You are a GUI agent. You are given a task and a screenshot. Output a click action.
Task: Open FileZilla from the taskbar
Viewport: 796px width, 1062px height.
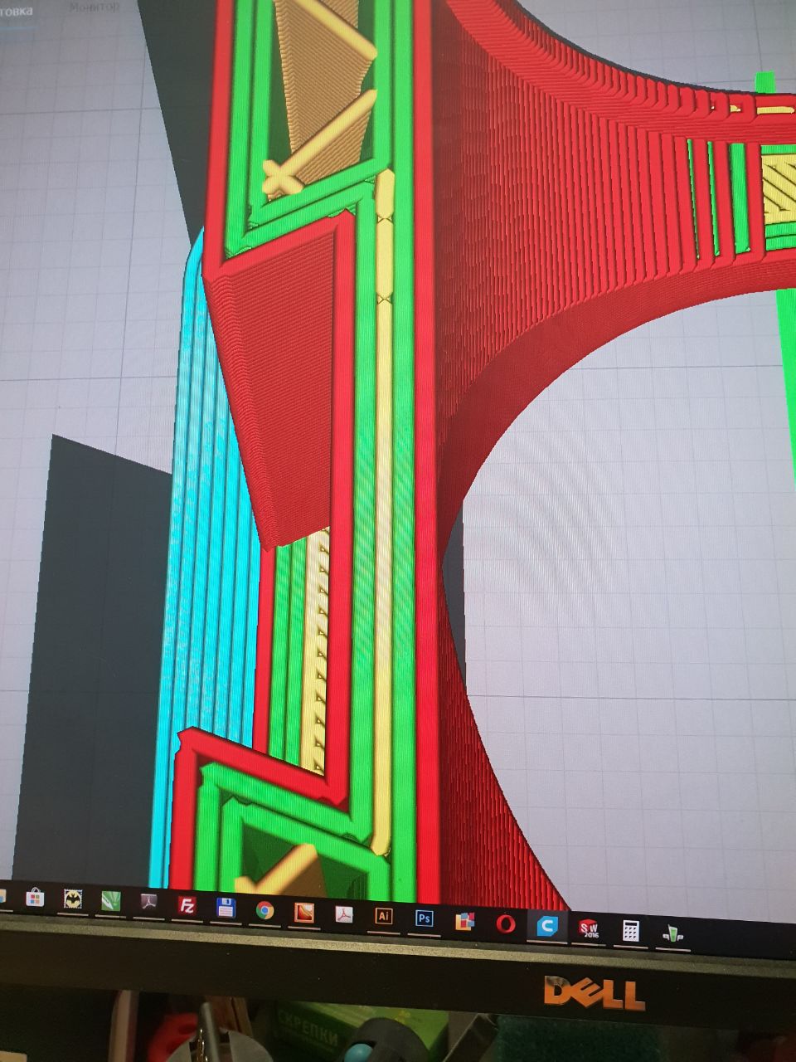click(x=187, y=905)
